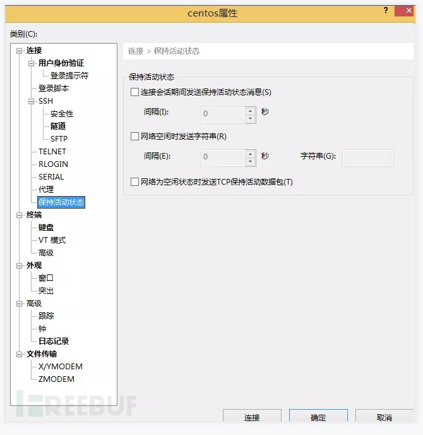Image resolution: width=423 pixels, height=435 pixels.
Task: Open the 代理 category
Action: (46, 190)
